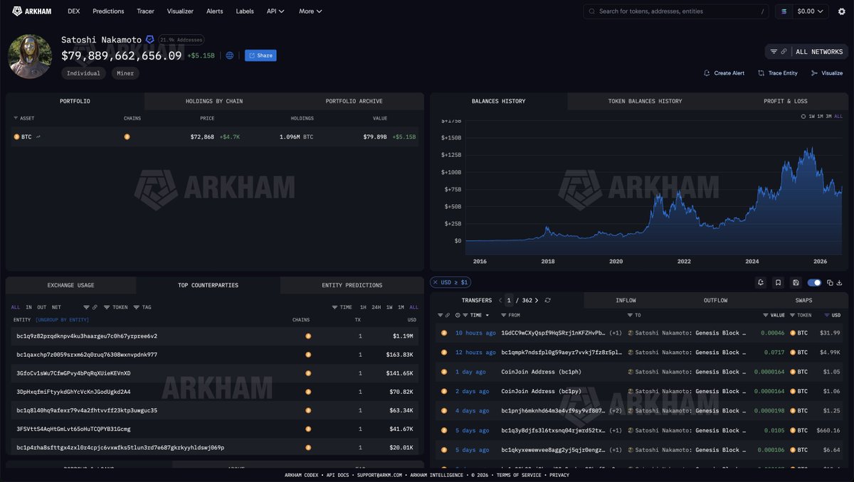Click Visualize button near Trace Entity
The height and width of the screenshot is (482, 854).
coord(827,73)
